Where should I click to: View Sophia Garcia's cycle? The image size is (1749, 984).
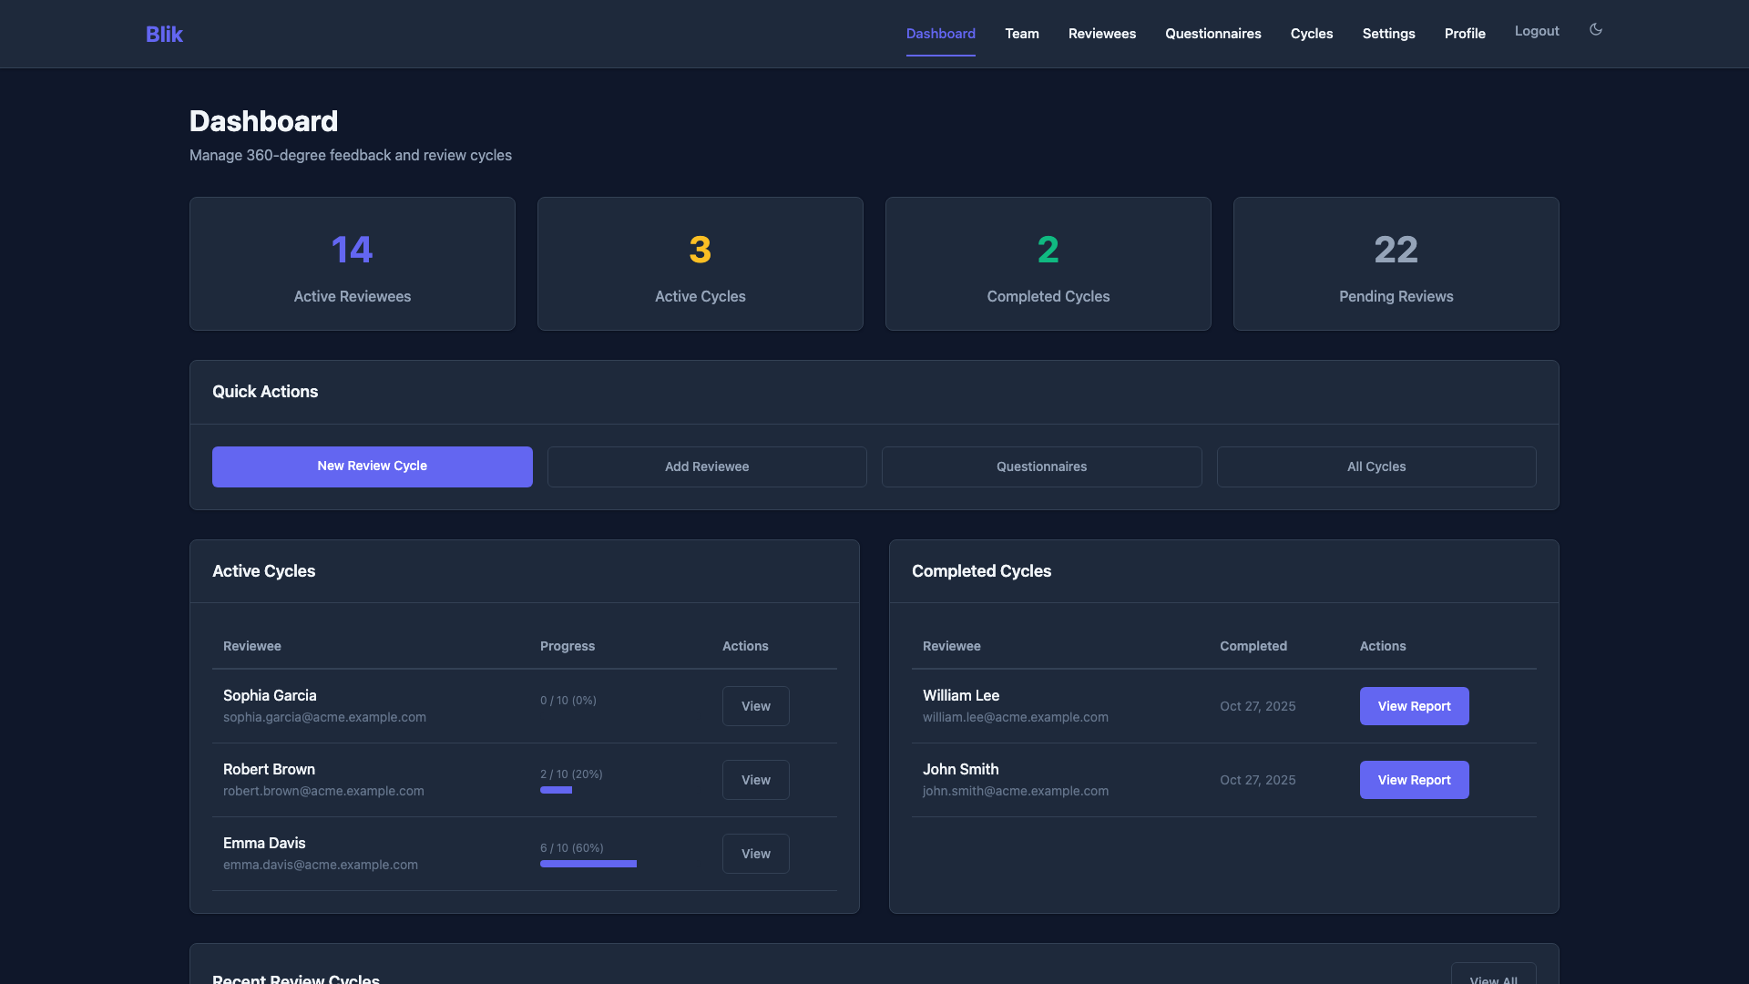pos(755,705)
